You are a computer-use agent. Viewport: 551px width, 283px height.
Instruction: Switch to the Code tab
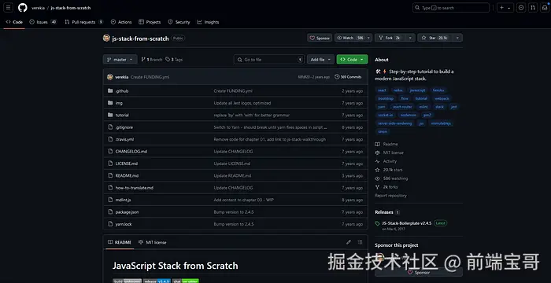[x=14, y=22]
